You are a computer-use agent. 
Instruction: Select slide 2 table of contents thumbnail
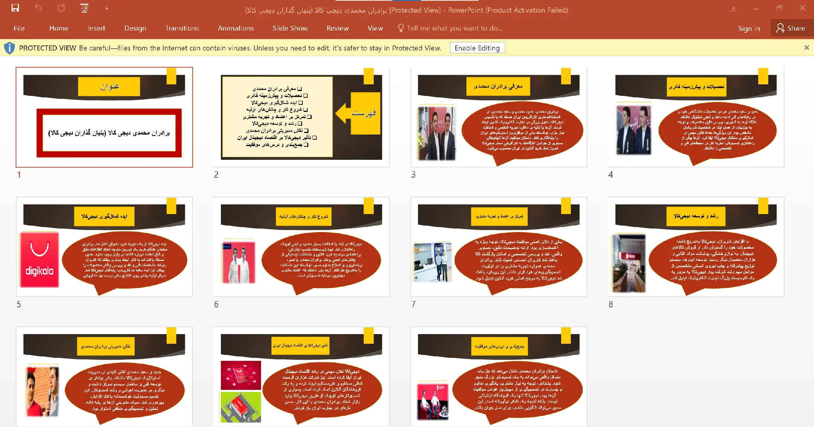coord(301,117)
